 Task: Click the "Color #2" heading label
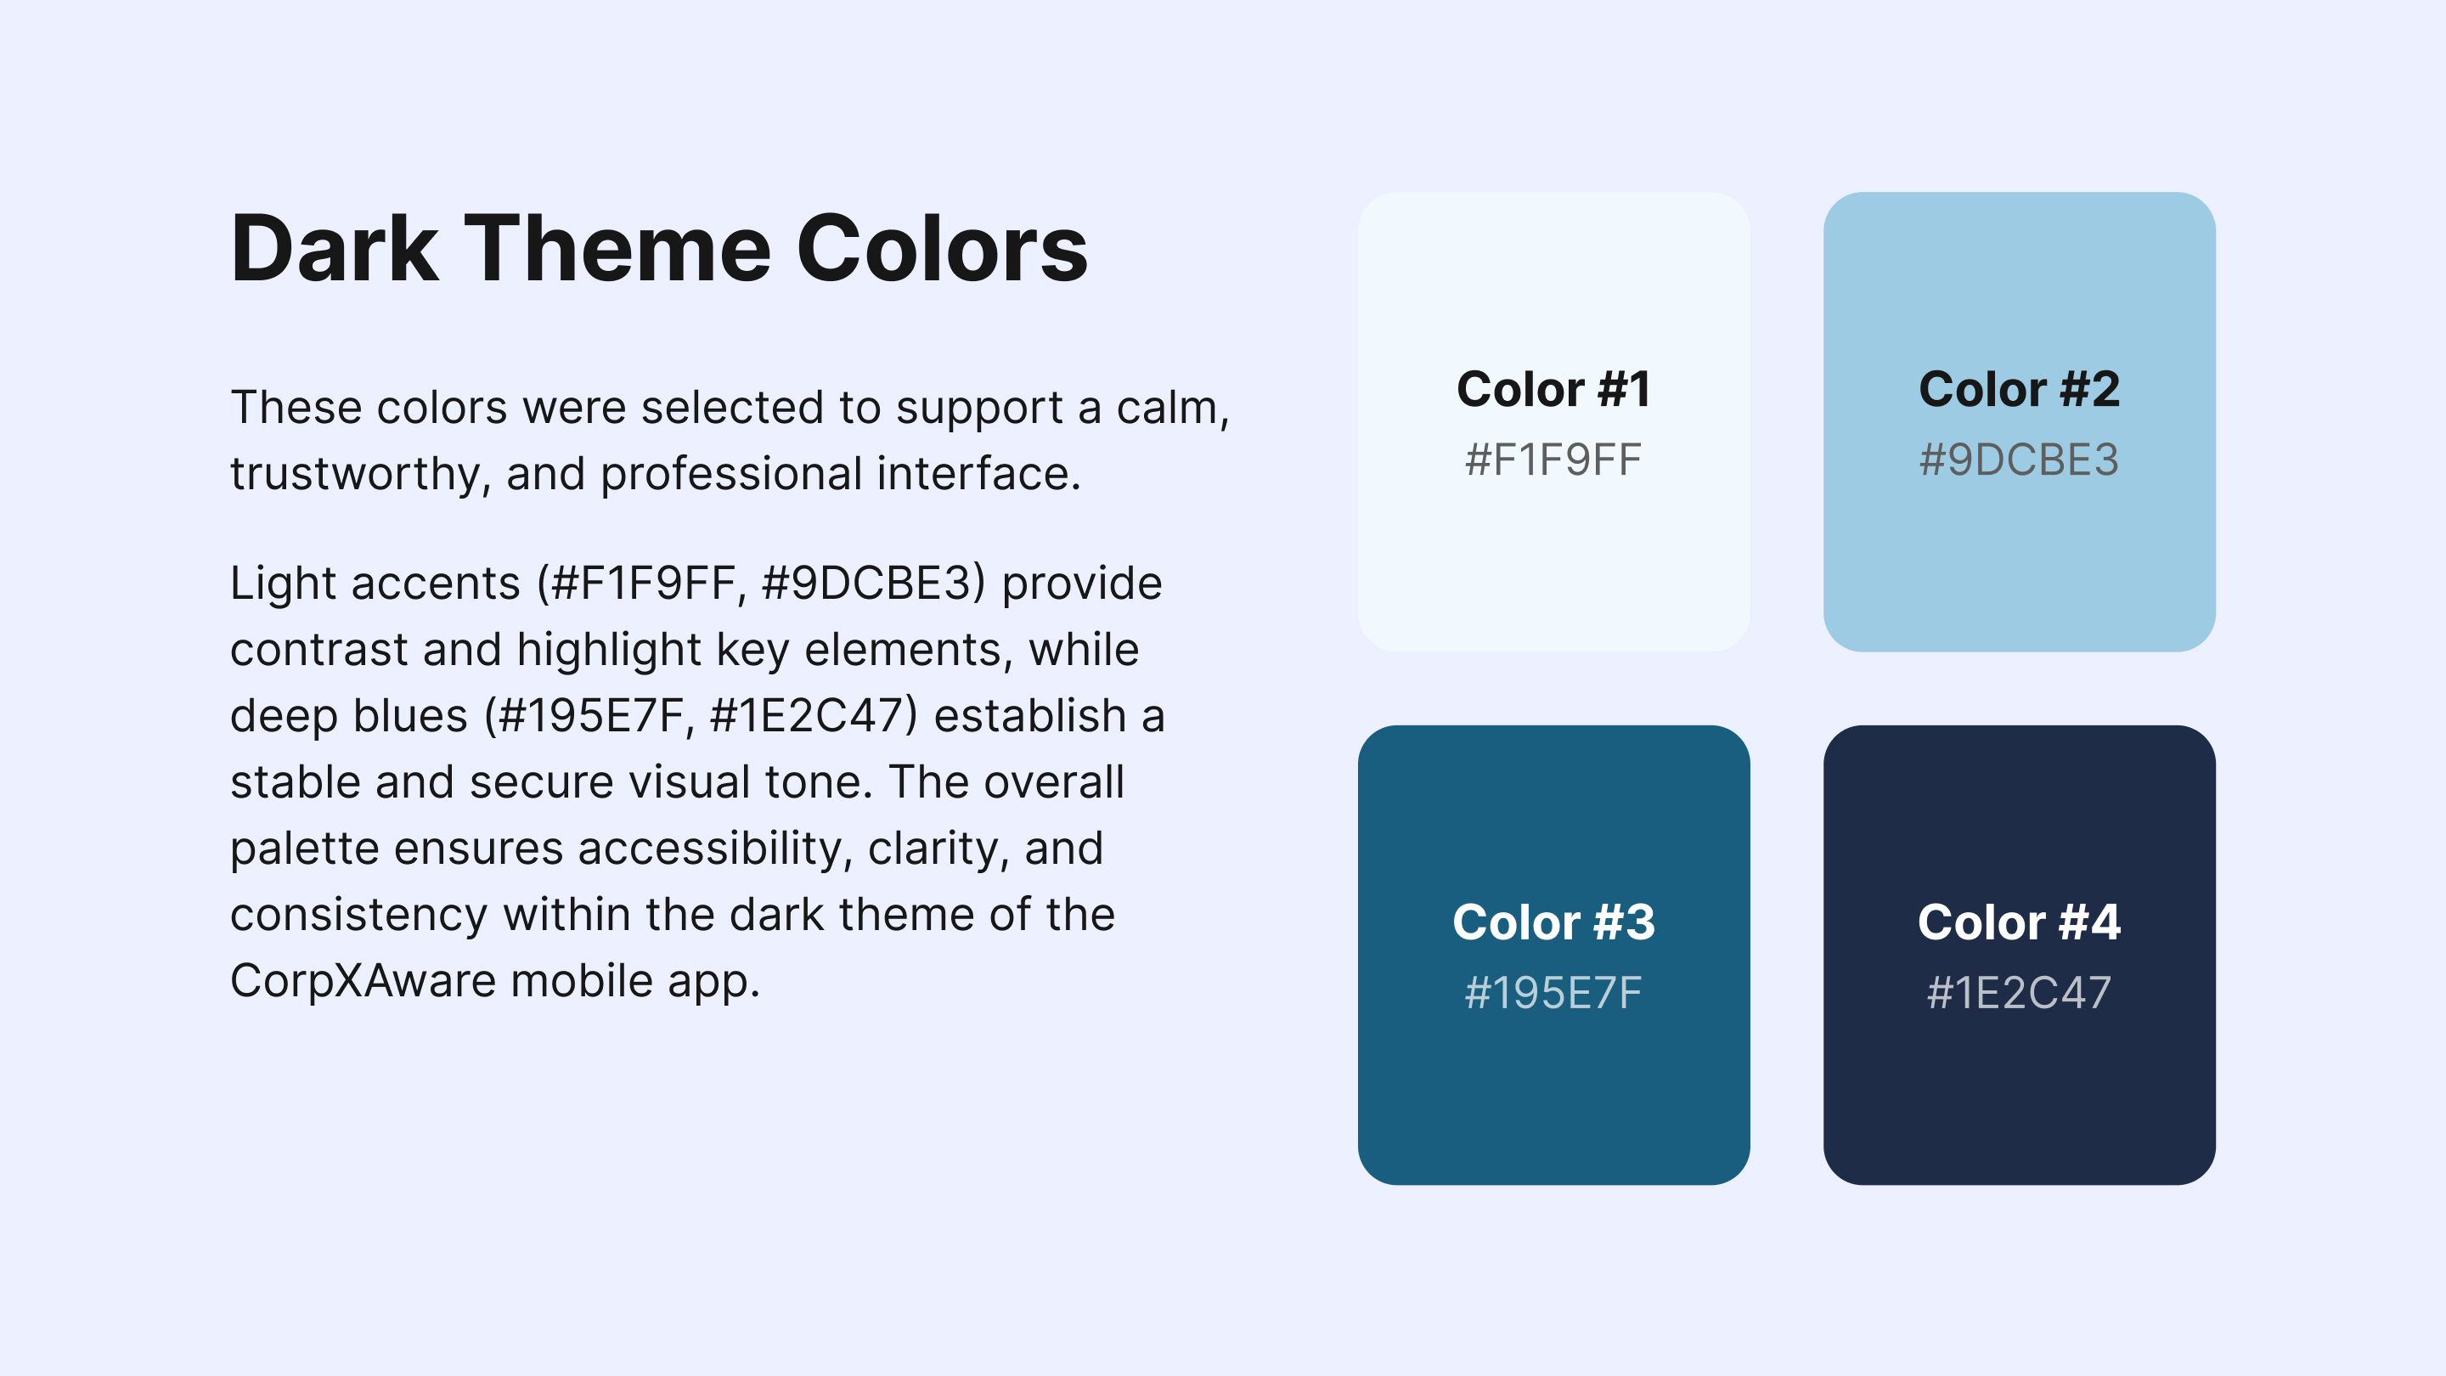[2019, 389]
